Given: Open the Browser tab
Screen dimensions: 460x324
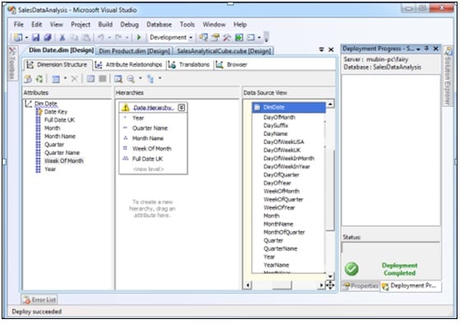Looking at the screenshot, I should (232, 64).
